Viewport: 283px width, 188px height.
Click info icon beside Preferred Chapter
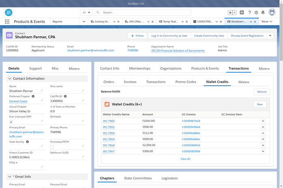coord(33,96)
